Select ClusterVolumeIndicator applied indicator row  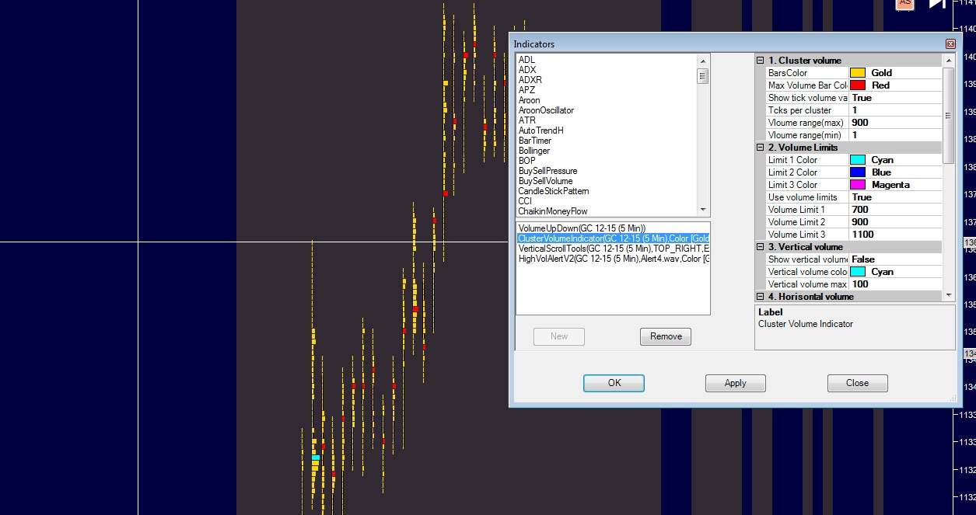(613, 238)
